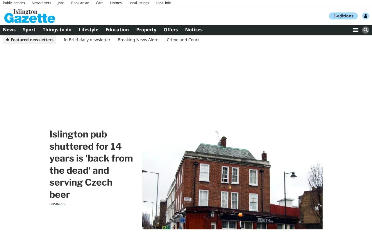Open Breaking News Alerts newsletter link
This screenshot has height=232, width=372.
pos(139,40)
